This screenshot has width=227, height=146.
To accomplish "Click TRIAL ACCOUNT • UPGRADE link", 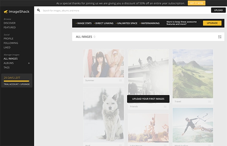I will point(17,84).
